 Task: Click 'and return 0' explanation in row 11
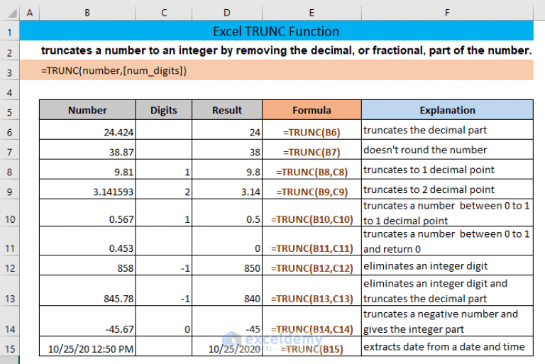[392, 249]
